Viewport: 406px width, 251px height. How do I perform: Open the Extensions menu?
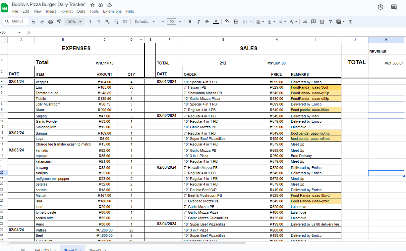112,11
